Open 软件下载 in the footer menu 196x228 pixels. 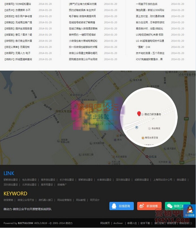(145, 223)
